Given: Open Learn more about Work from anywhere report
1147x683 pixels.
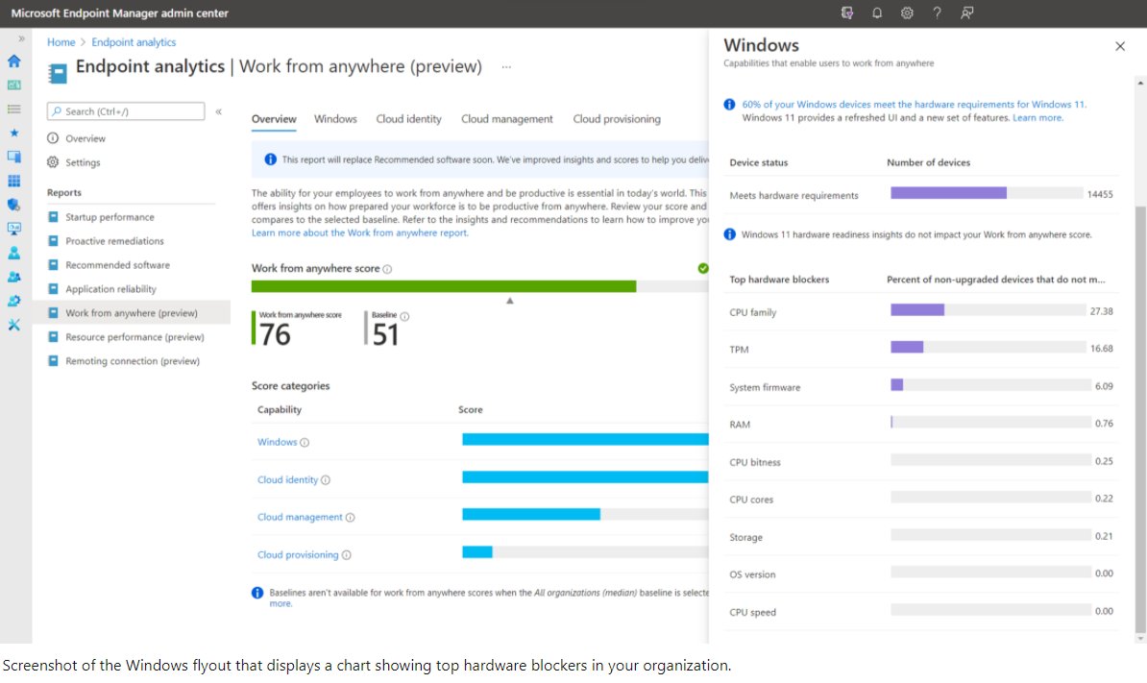Looking at the screenshot, I should (360, 233).
